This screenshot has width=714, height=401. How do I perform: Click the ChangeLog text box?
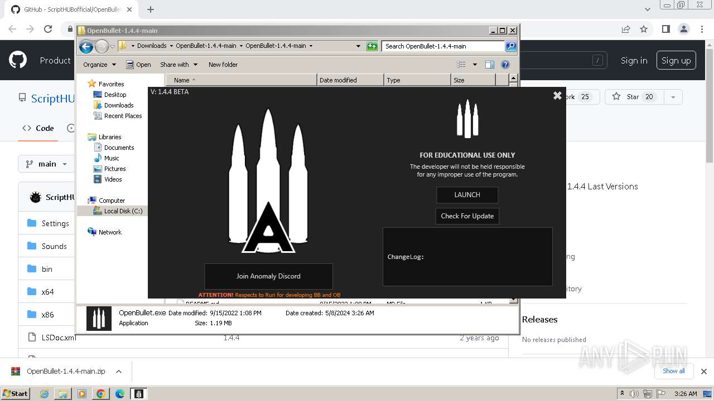[467, 257]
